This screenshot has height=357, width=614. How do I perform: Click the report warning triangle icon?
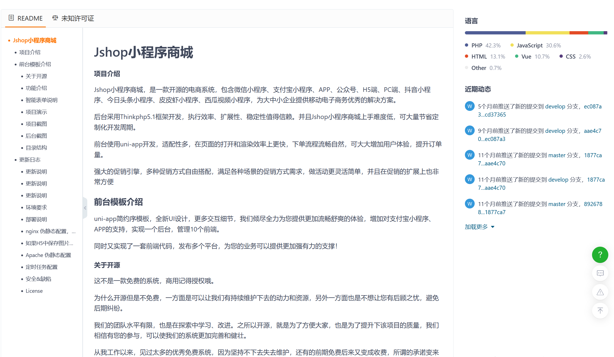(x=600, y=292)
